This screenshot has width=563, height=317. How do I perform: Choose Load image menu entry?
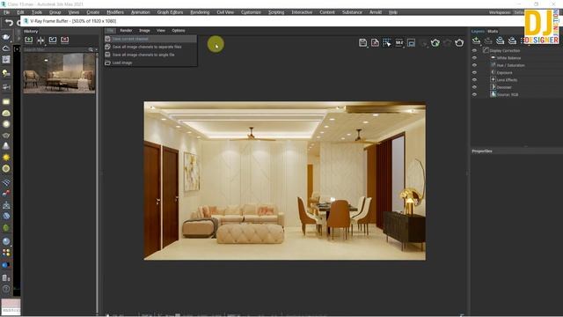click(150, 63)
